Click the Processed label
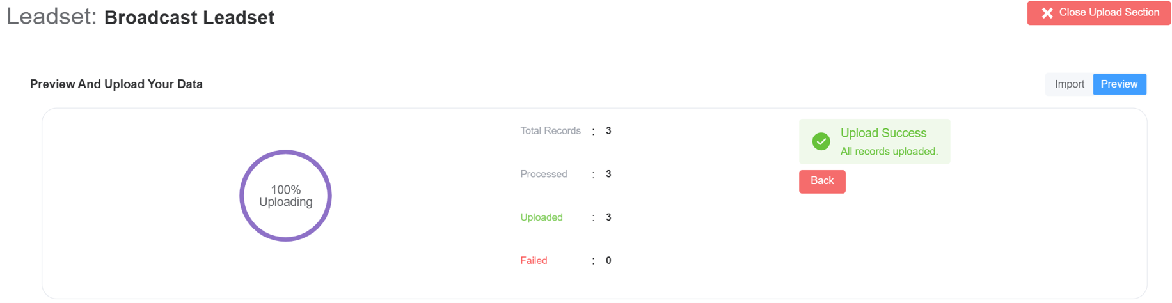This screenshot has height=303, width=1172. point(544,174)
